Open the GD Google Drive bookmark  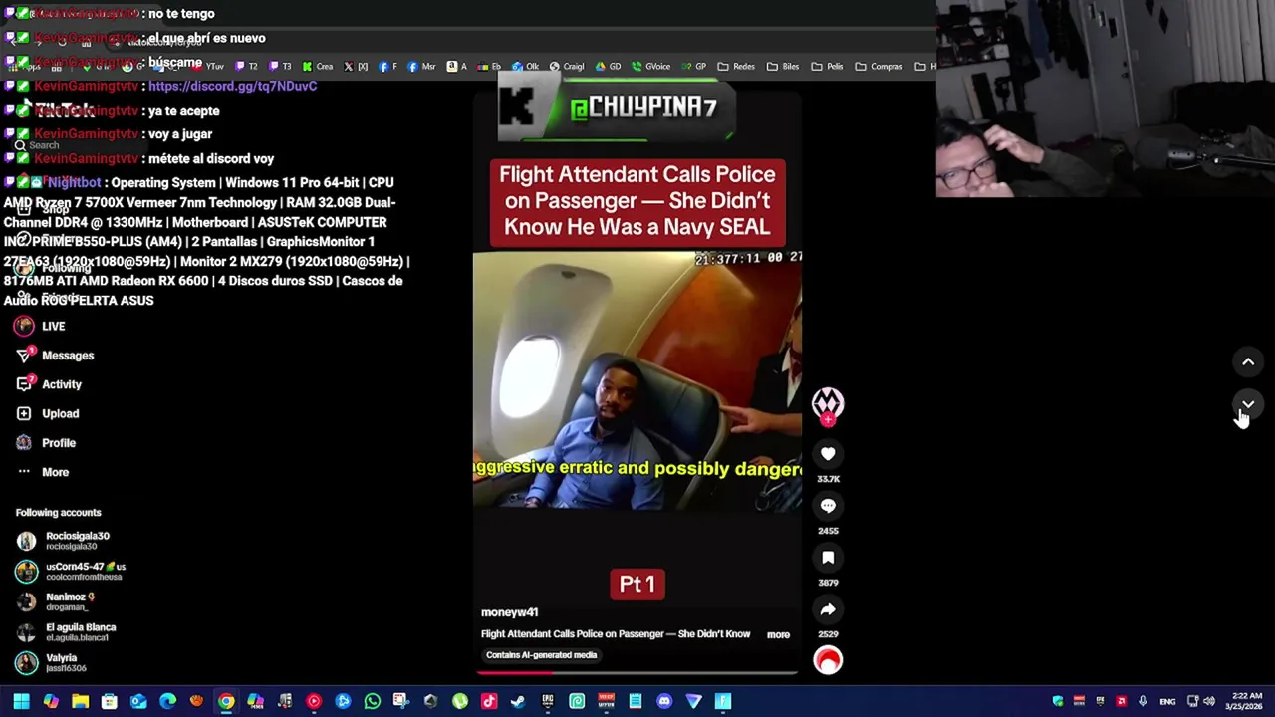click(x=608, y=67)
